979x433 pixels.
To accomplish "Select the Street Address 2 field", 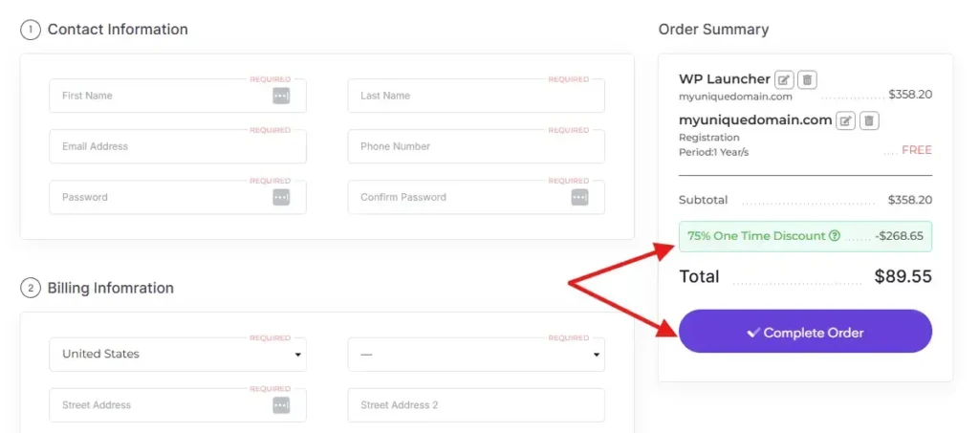I will tap(476, 405).
